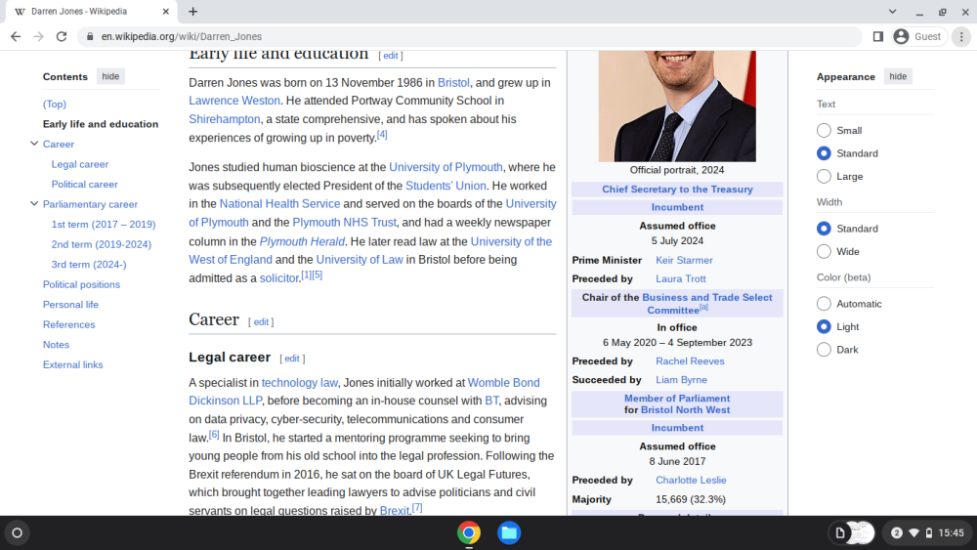This screenshot has width=977, height=550.
Task: Open External links in Contents
Action: tap(72, 364)
